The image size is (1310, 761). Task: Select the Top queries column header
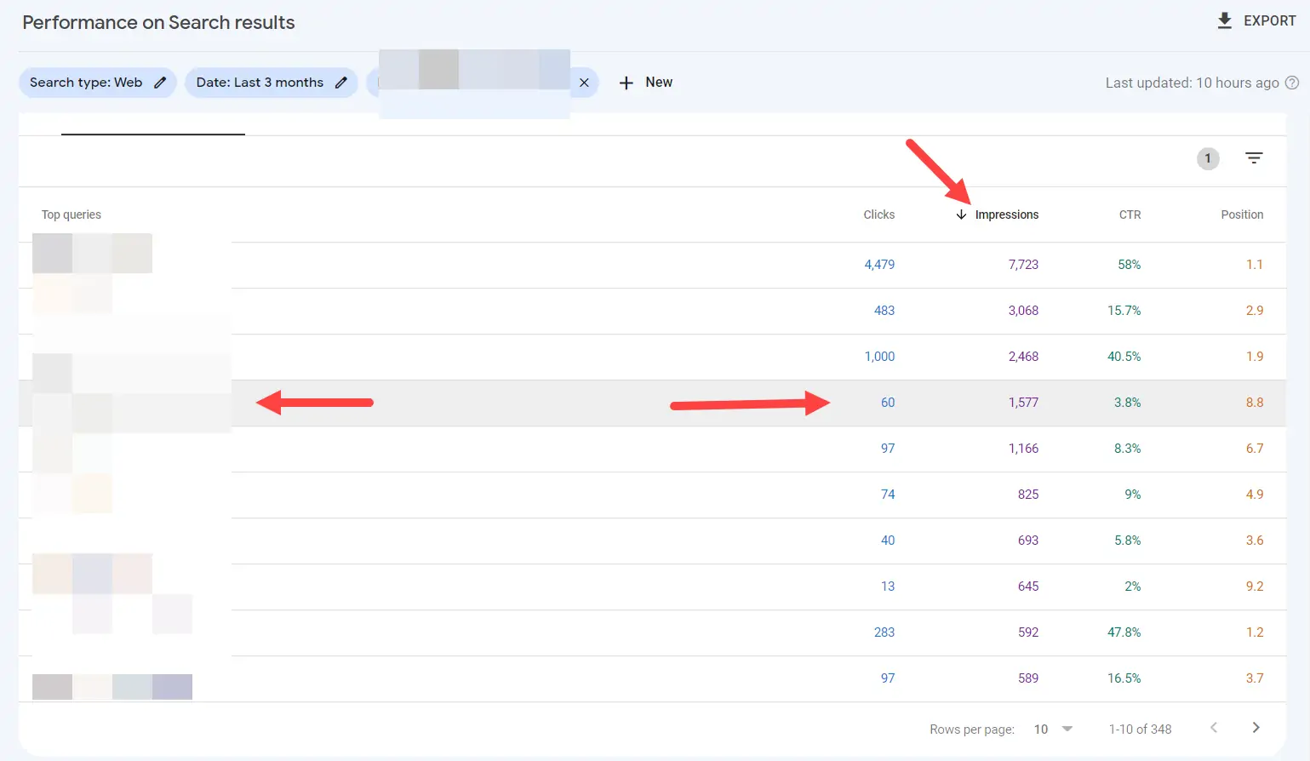[x=71, y=215]
